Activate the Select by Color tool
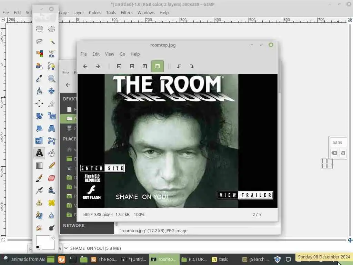The width and height of the screenshot is (353, 265). [39, 53]
